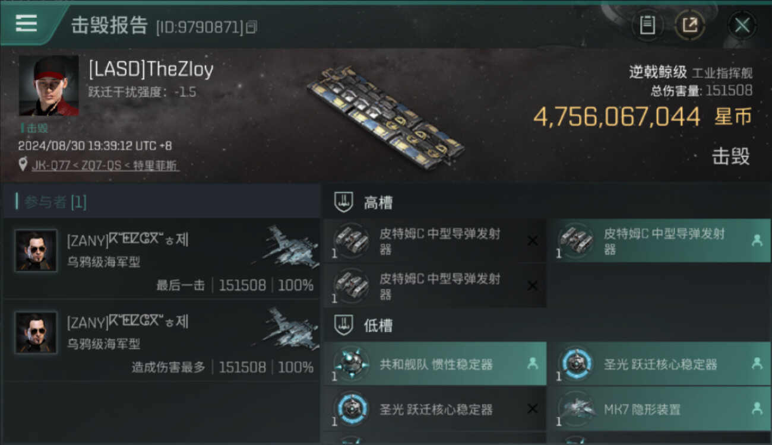
Task: Close the kill report window
Action: tap(742, 26)
